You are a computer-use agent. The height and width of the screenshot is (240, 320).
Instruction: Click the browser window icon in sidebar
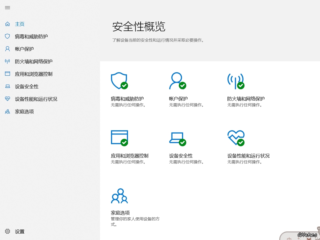tap(7, 74)
